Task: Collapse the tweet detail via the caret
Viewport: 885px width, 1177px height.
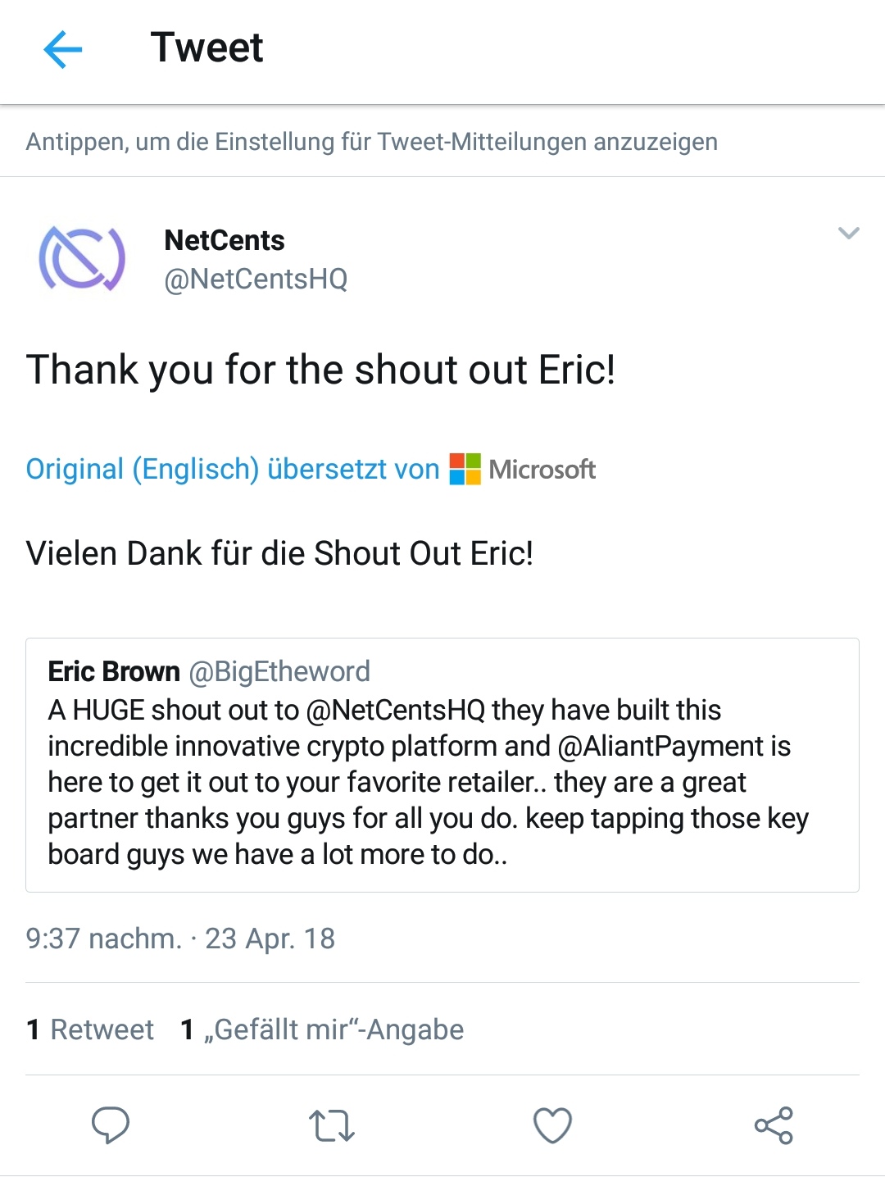Action: (x=847, y=234)
